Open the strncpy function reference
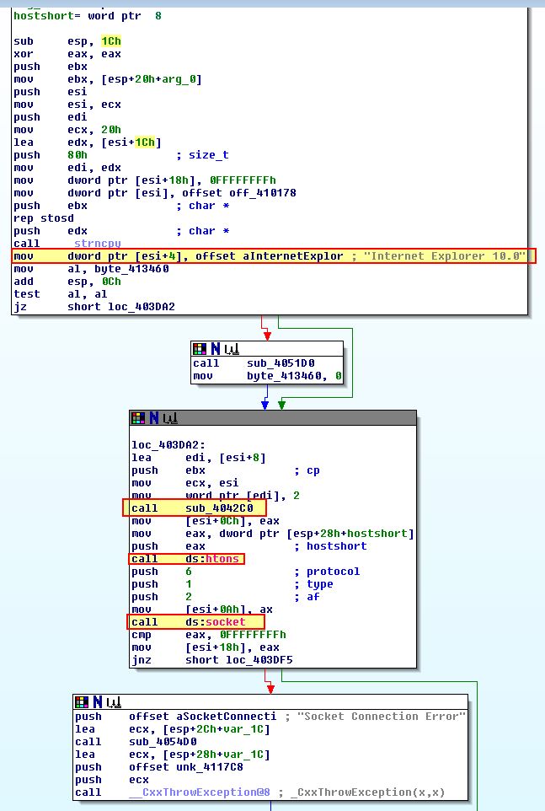545x811 pixels. [96, 244]
